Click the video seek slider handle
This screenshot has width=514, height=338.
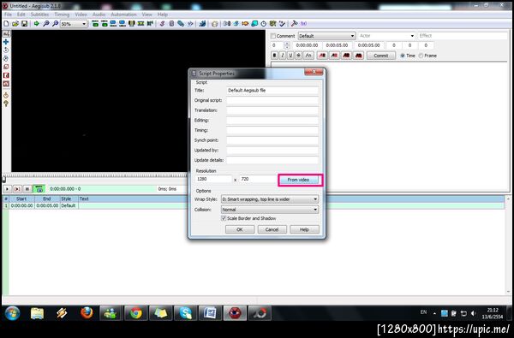pos(4,179)
